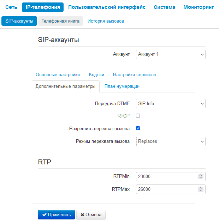Screen dimensions: 219x224
Task: Enable the RTCP checkbox
Action: click(138, 115)
